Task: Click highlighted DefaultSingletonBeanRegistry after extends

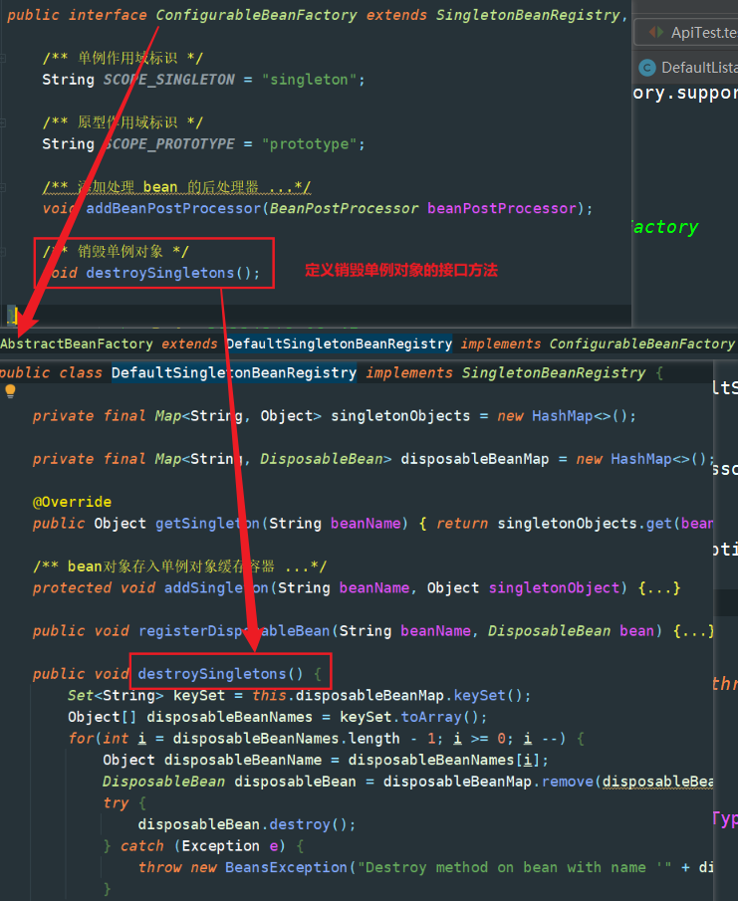Action: (339, 343)
